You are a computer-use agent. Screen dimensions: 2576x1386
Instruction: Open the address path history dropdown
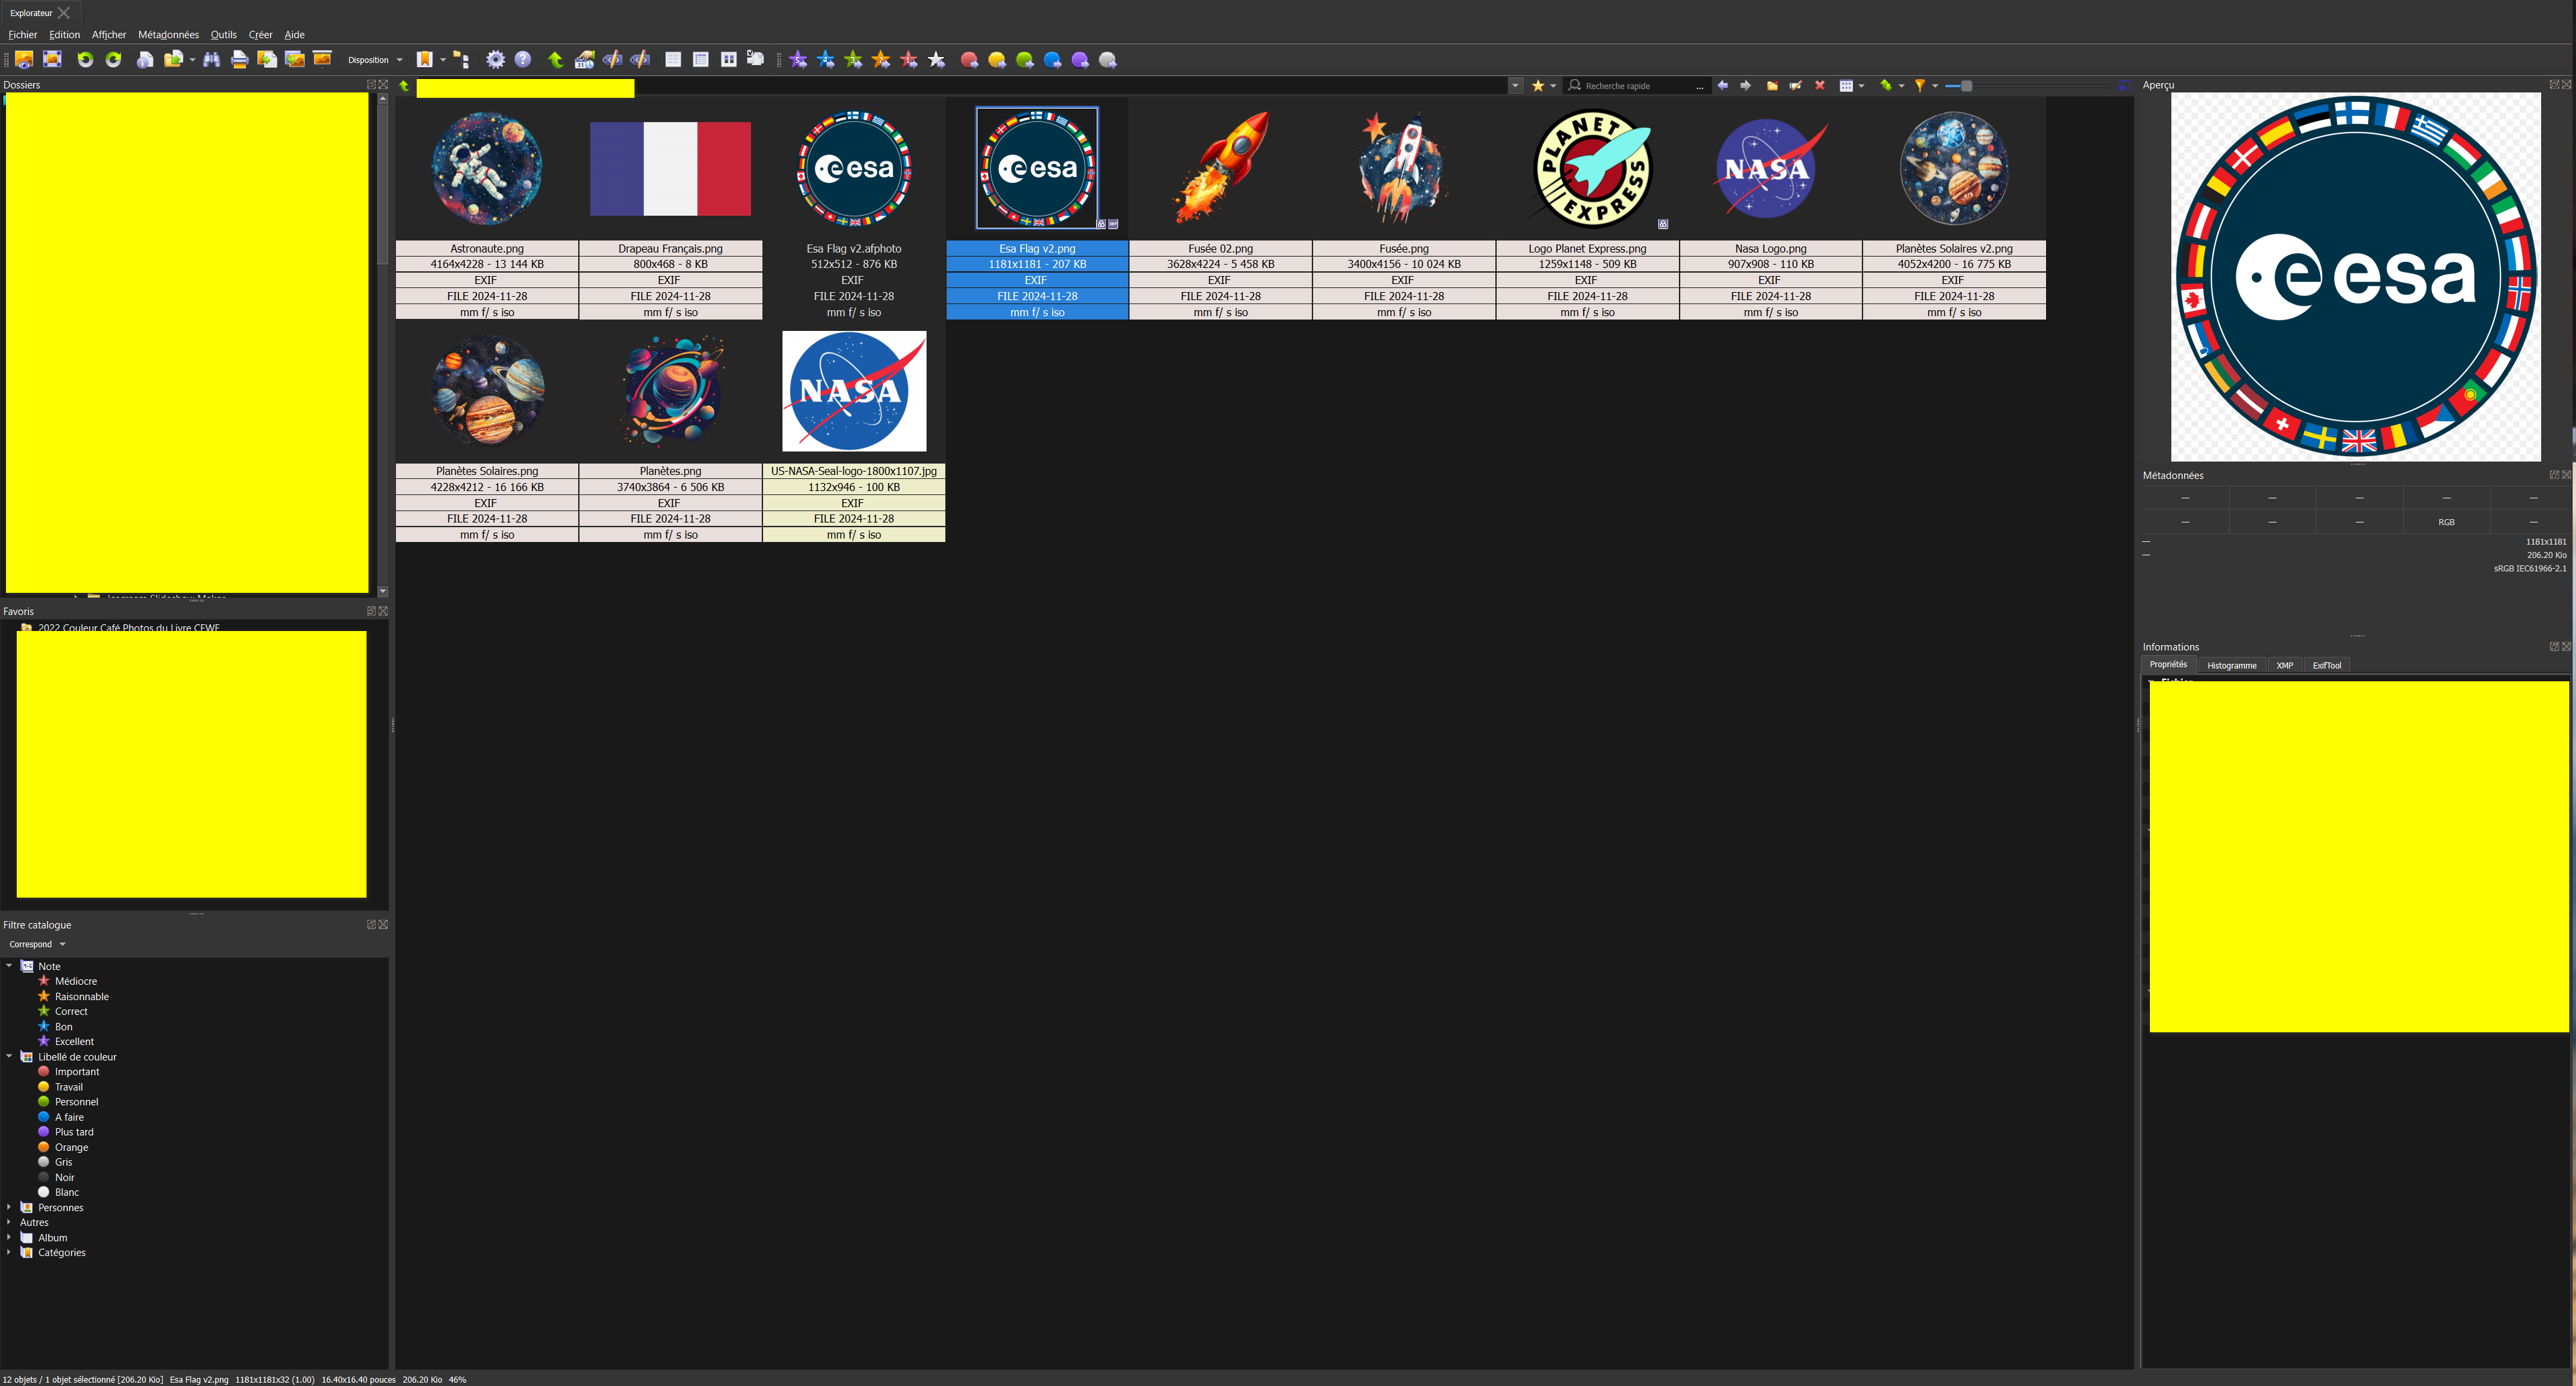(1515, 86)
